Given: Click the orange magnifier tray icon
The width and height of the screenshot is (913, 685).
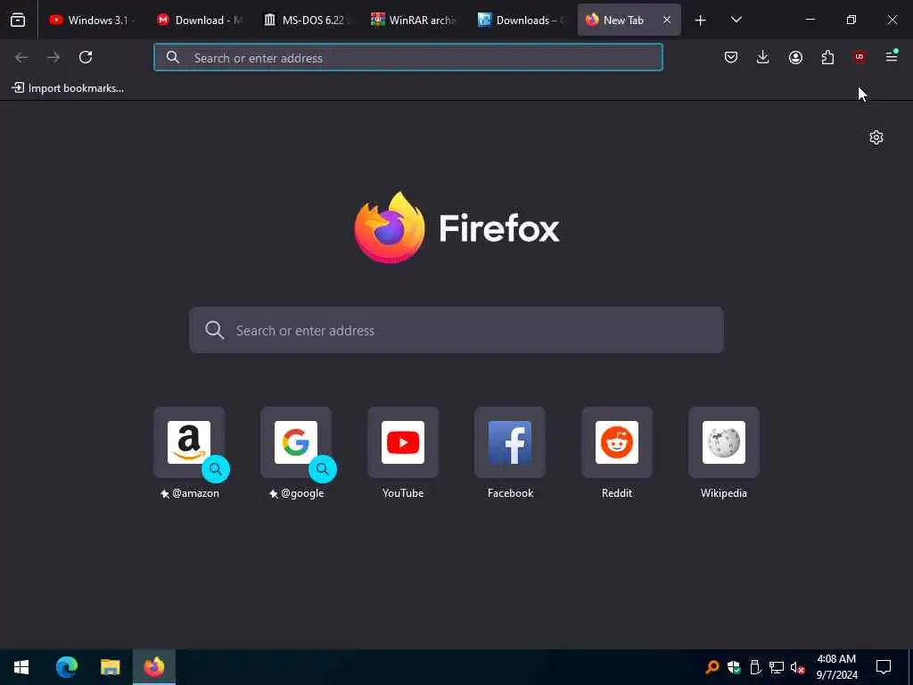Looking at the screenshot, I should click(711, 667).
